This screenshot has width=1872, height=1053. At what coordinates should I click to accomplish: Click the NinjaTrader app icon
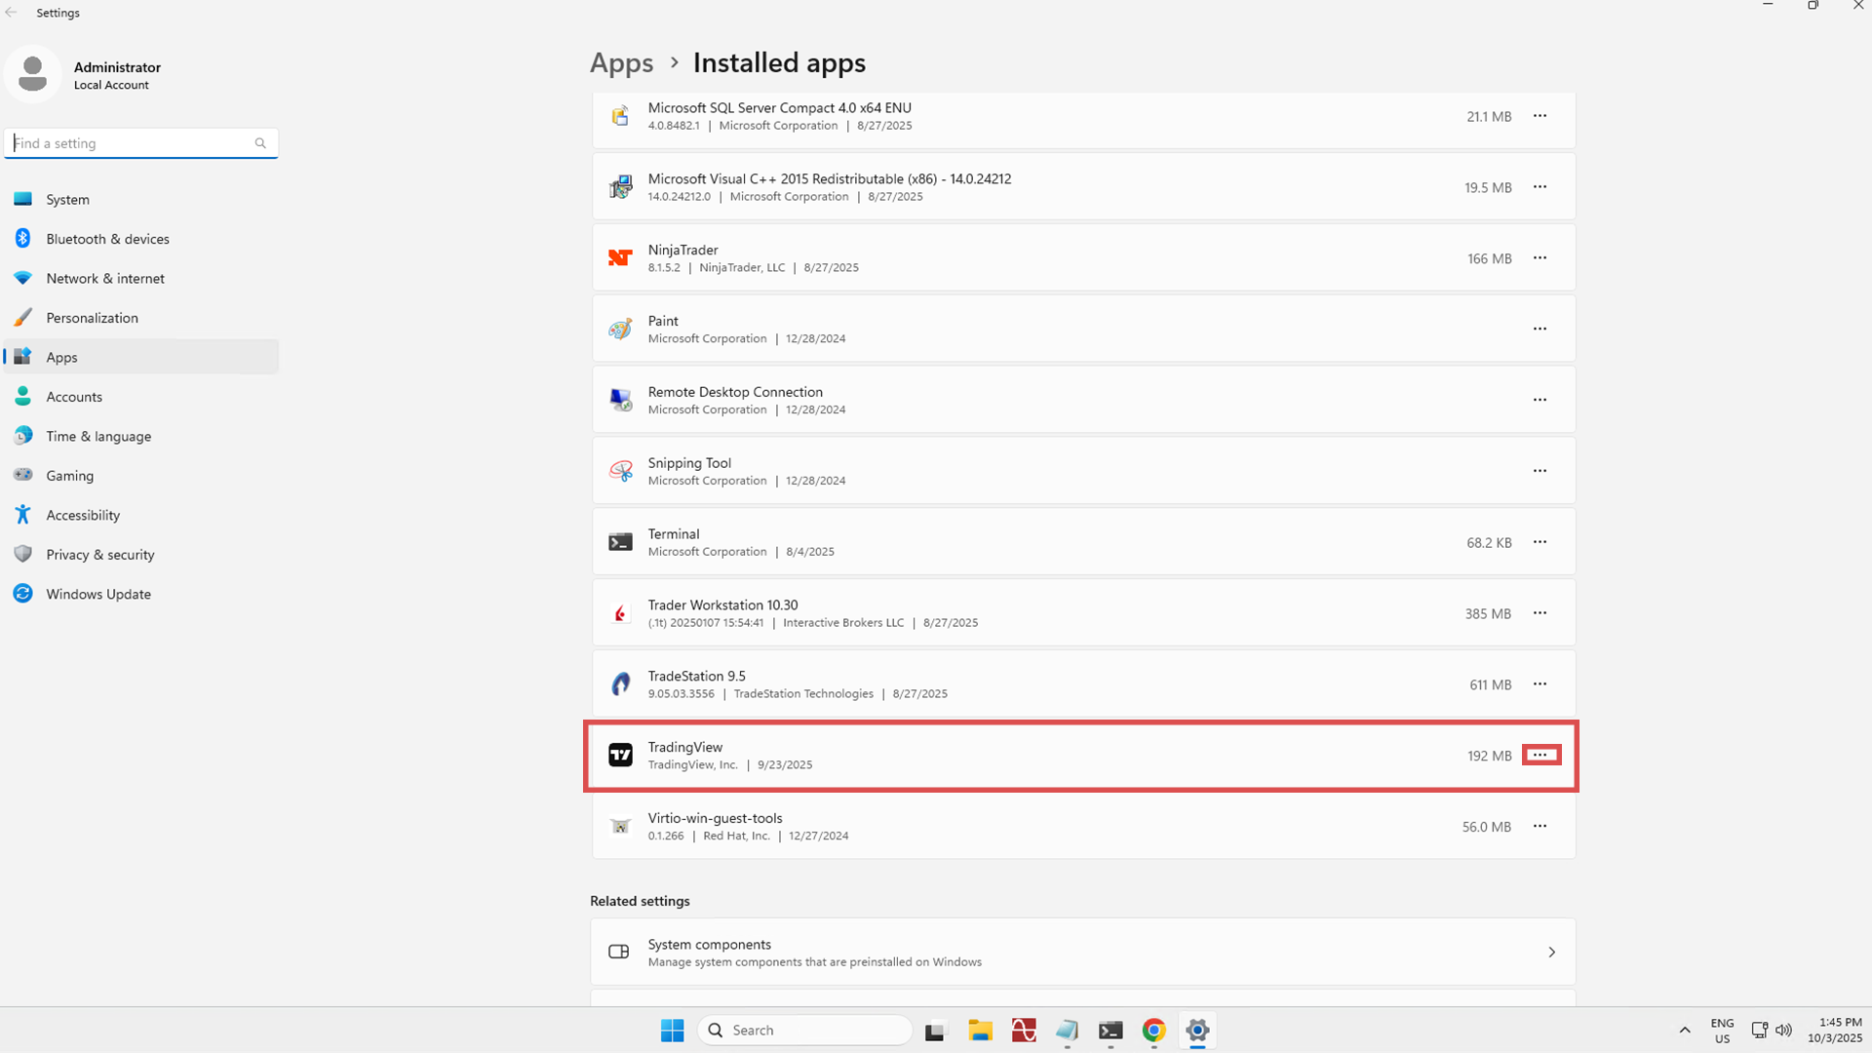coord(620,257)
